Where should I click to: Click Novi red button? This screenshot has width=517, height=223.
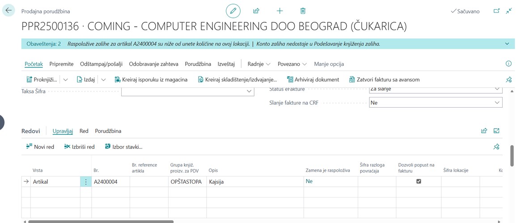(x=40, y=147)
